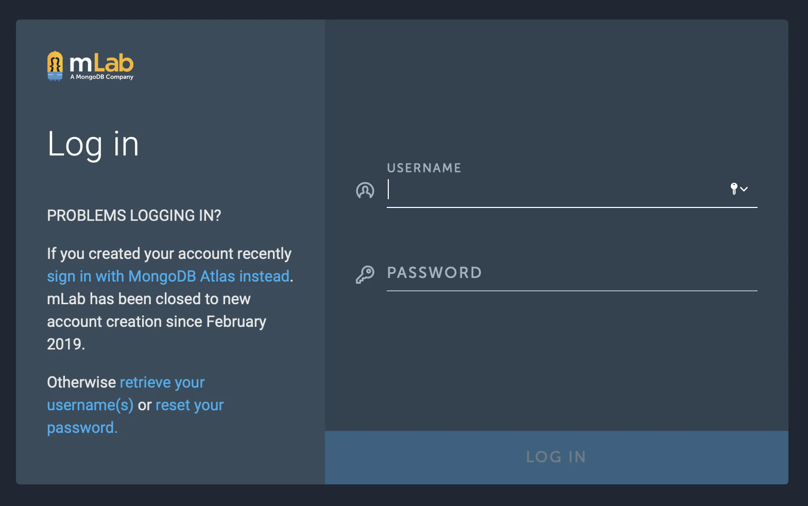The width and height of the screenshot is (808, 506).
Task: Click the user avatar icon beside Username
Action: pyautogui.click(x=365, y=190)
